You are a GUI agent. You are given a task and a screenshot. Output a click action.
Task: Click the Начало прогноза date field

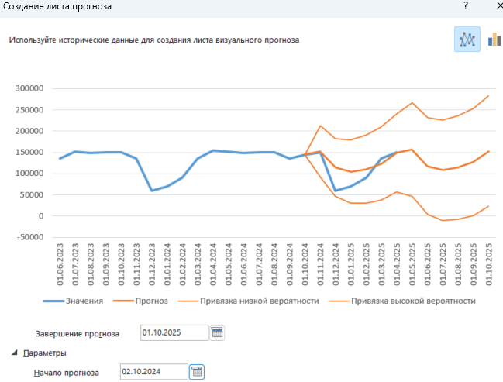click(x=154, y=372)
